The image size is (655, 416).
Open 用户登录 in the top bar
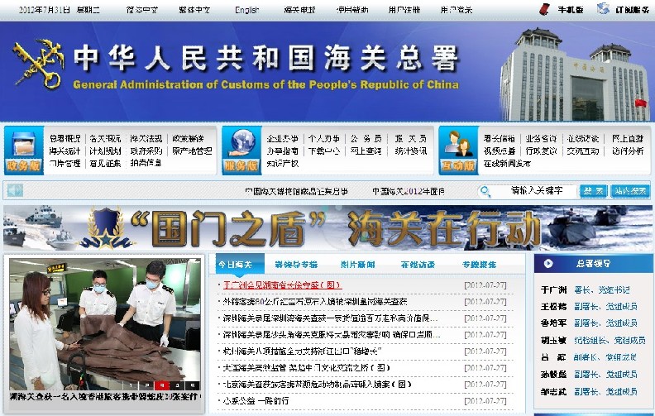click(457, 10)
